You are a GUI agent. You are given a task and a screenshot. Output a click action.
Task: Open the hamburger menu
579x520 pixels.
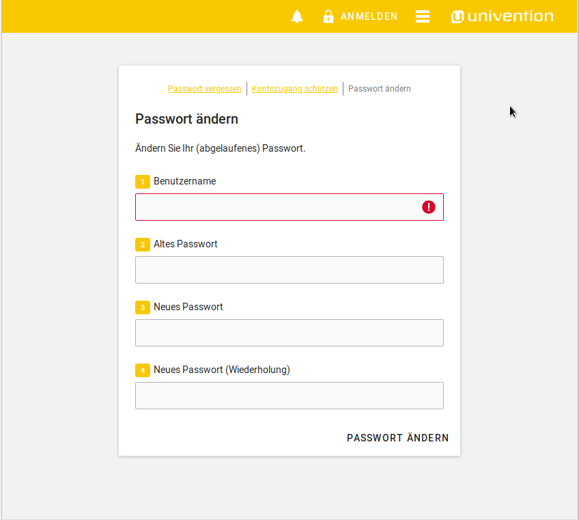point(423,16)
